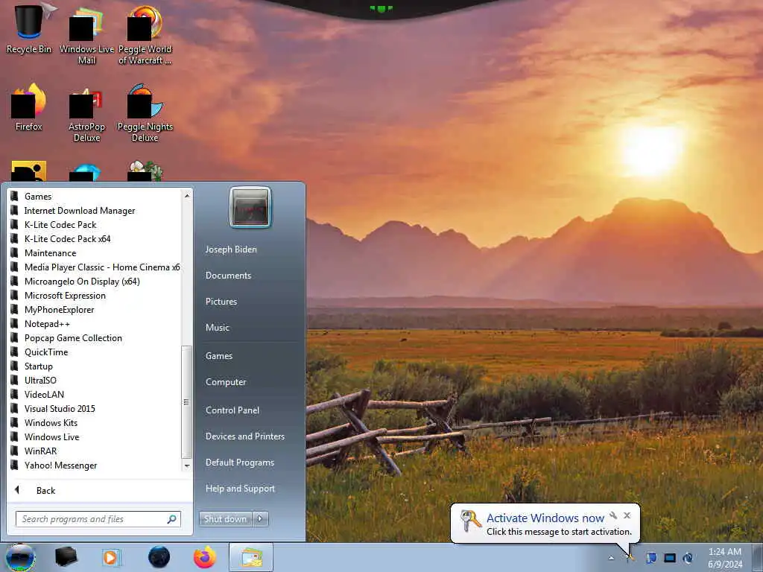Viewport: 763px width, 572px height.
Task: Open Games in Start menu right pane
Action: click(x=219, y=355)
